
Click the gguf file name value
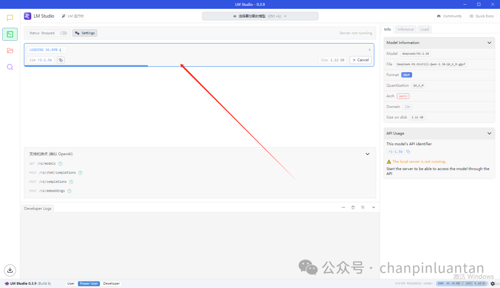[x=431, y=64]
